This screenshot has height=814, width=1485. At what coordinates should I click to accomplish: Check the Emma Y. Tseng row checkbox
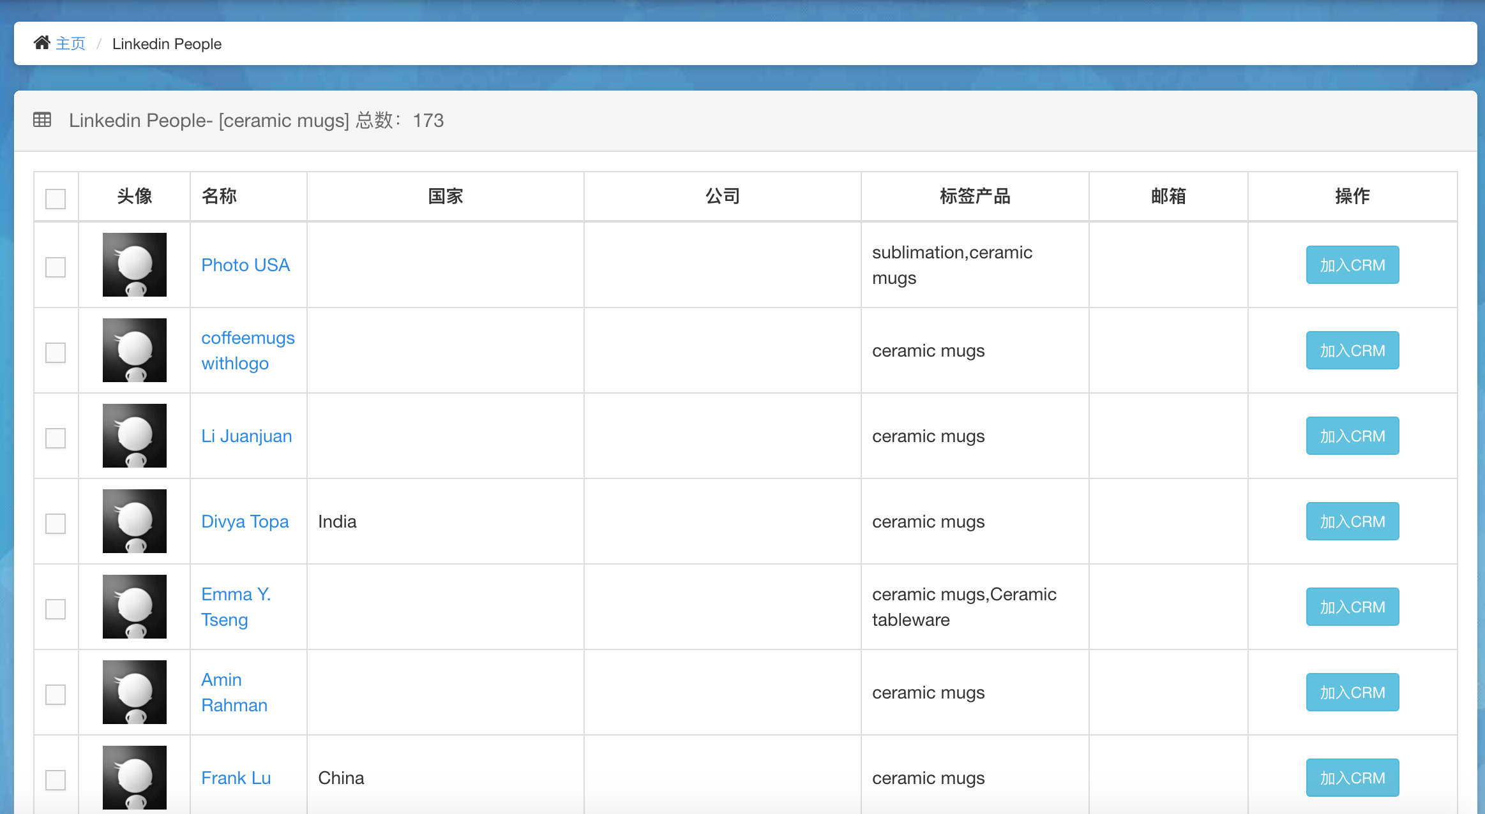(56, 609)
